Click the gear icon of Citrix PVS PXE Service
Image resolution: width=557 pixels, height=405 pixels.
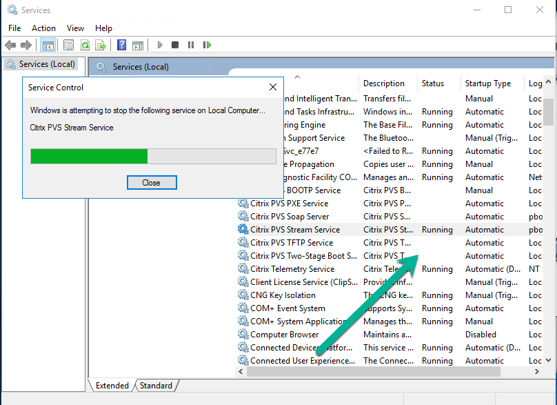tap(243, 203)
